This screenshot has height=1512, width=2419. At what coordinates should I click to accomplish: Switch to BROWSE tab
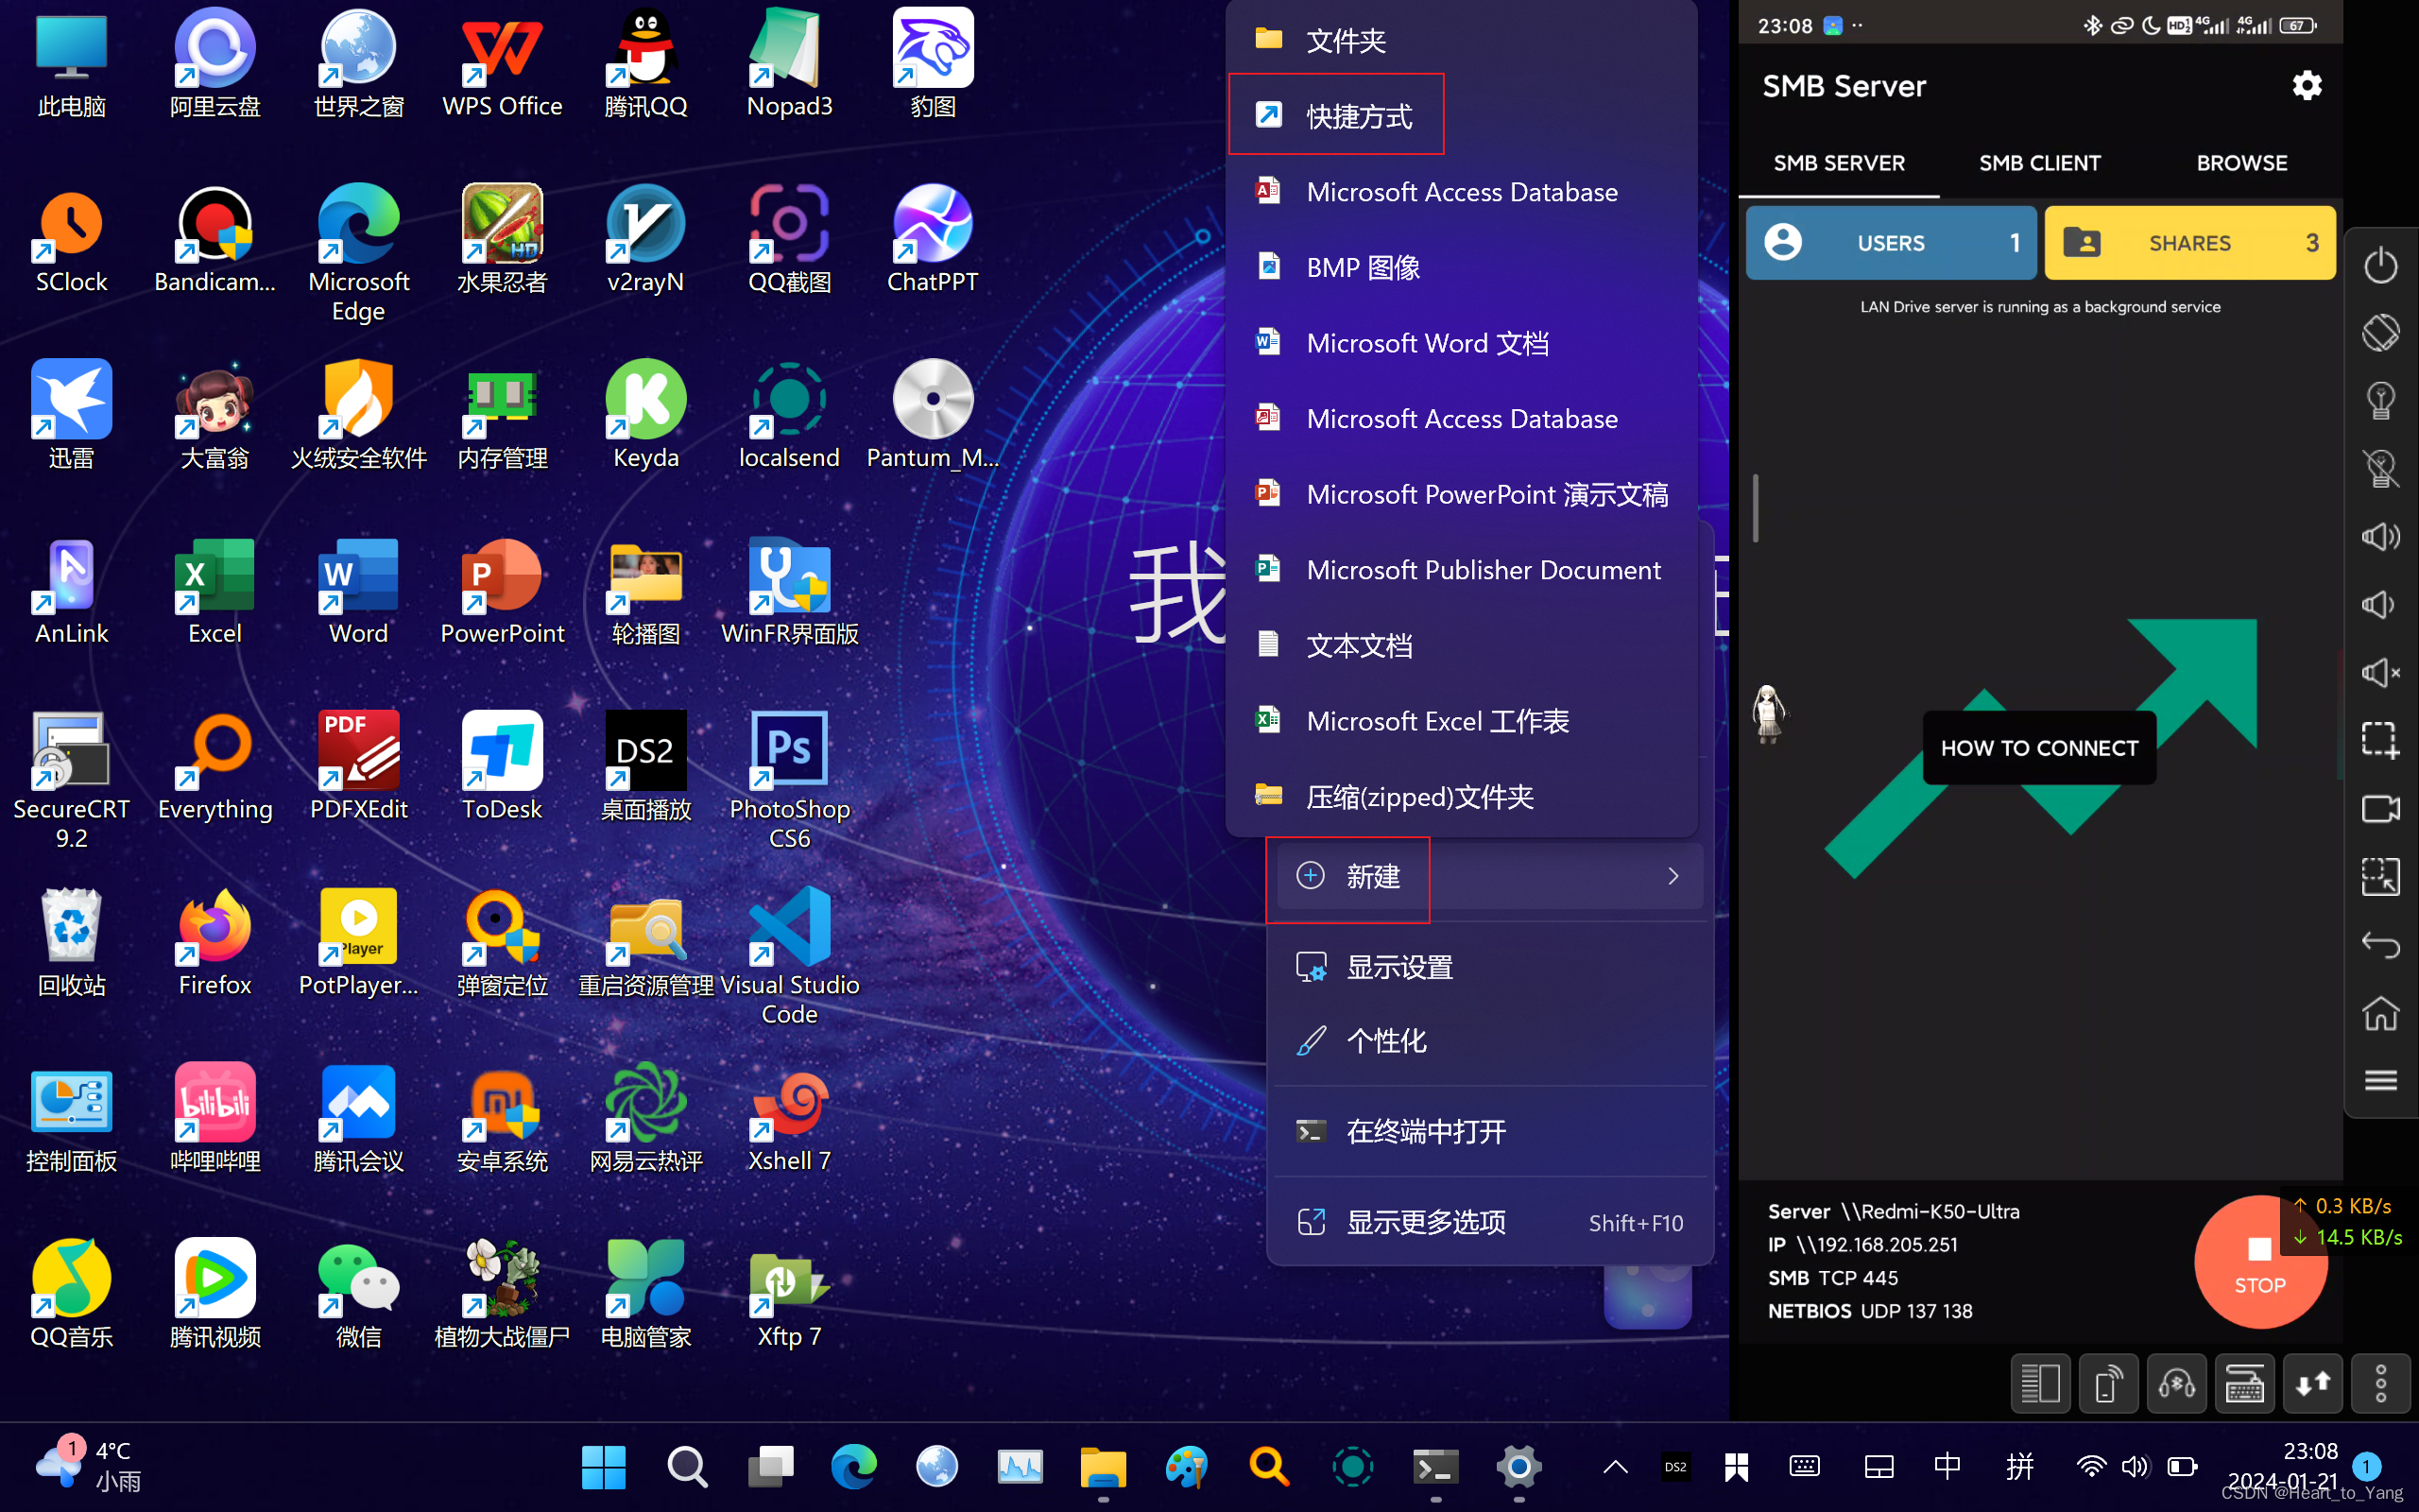point(2241,163)
